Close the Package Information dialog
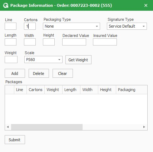The height and width of the screenshot is (152, 153). coord(146,5)
